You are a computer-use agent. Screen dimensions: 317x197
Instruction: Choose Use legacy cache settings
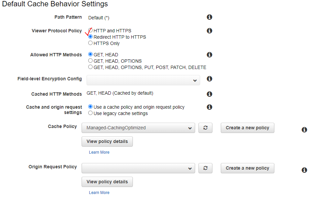(x=90, y=113)
